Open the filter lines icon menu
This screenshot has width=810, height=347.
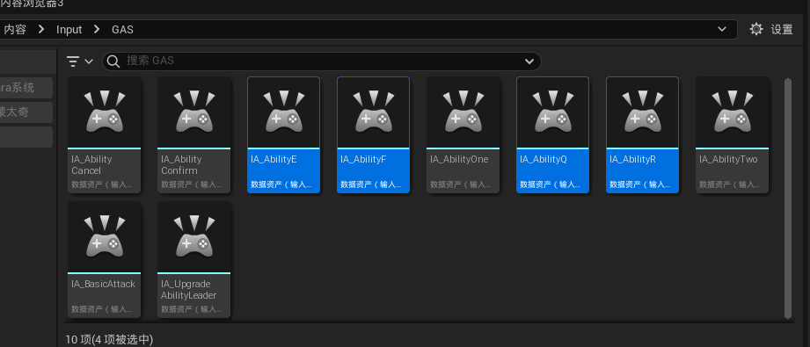pyautogui.click(x=73, y=61)
